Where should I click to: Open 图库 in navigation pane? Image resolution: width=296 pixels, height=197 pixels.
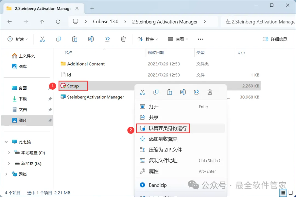pyautogui.click(x=19, y=66)
